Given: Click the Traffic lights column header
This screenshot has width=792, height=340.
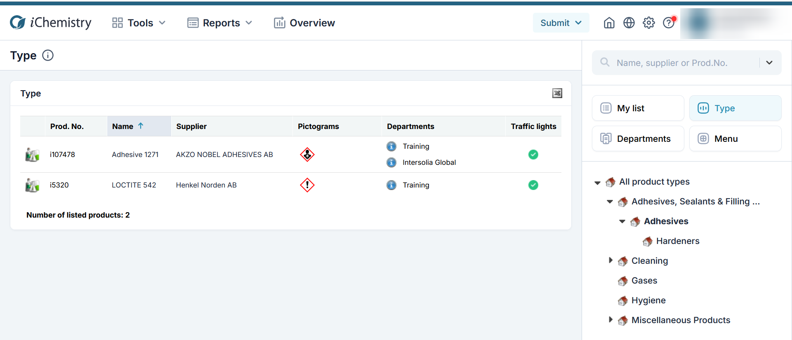Looking at the screenshot, I should (x=533, y=126).
